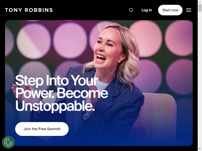The image size is (202, 151).
Task: Open the hamburger navigation menu
Action: (x=188, y=10)
